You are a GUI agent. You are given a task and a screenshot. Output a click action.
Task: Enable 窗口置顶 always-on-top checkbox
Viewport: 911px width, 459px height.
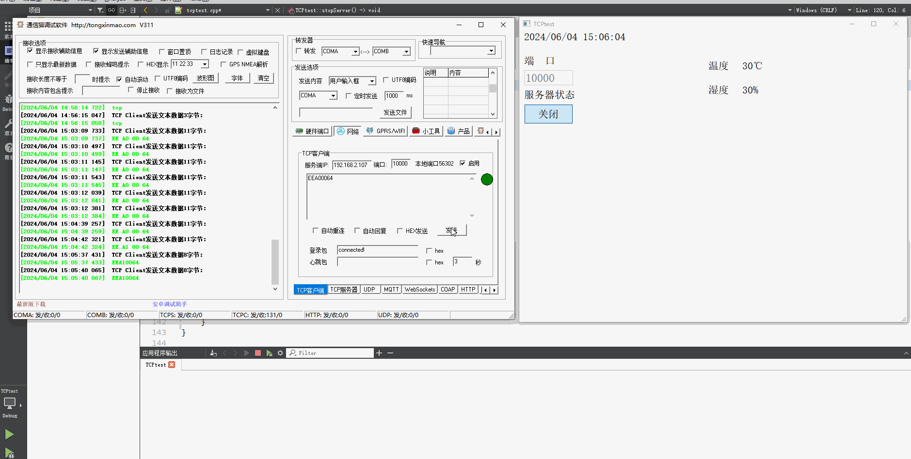162,52
